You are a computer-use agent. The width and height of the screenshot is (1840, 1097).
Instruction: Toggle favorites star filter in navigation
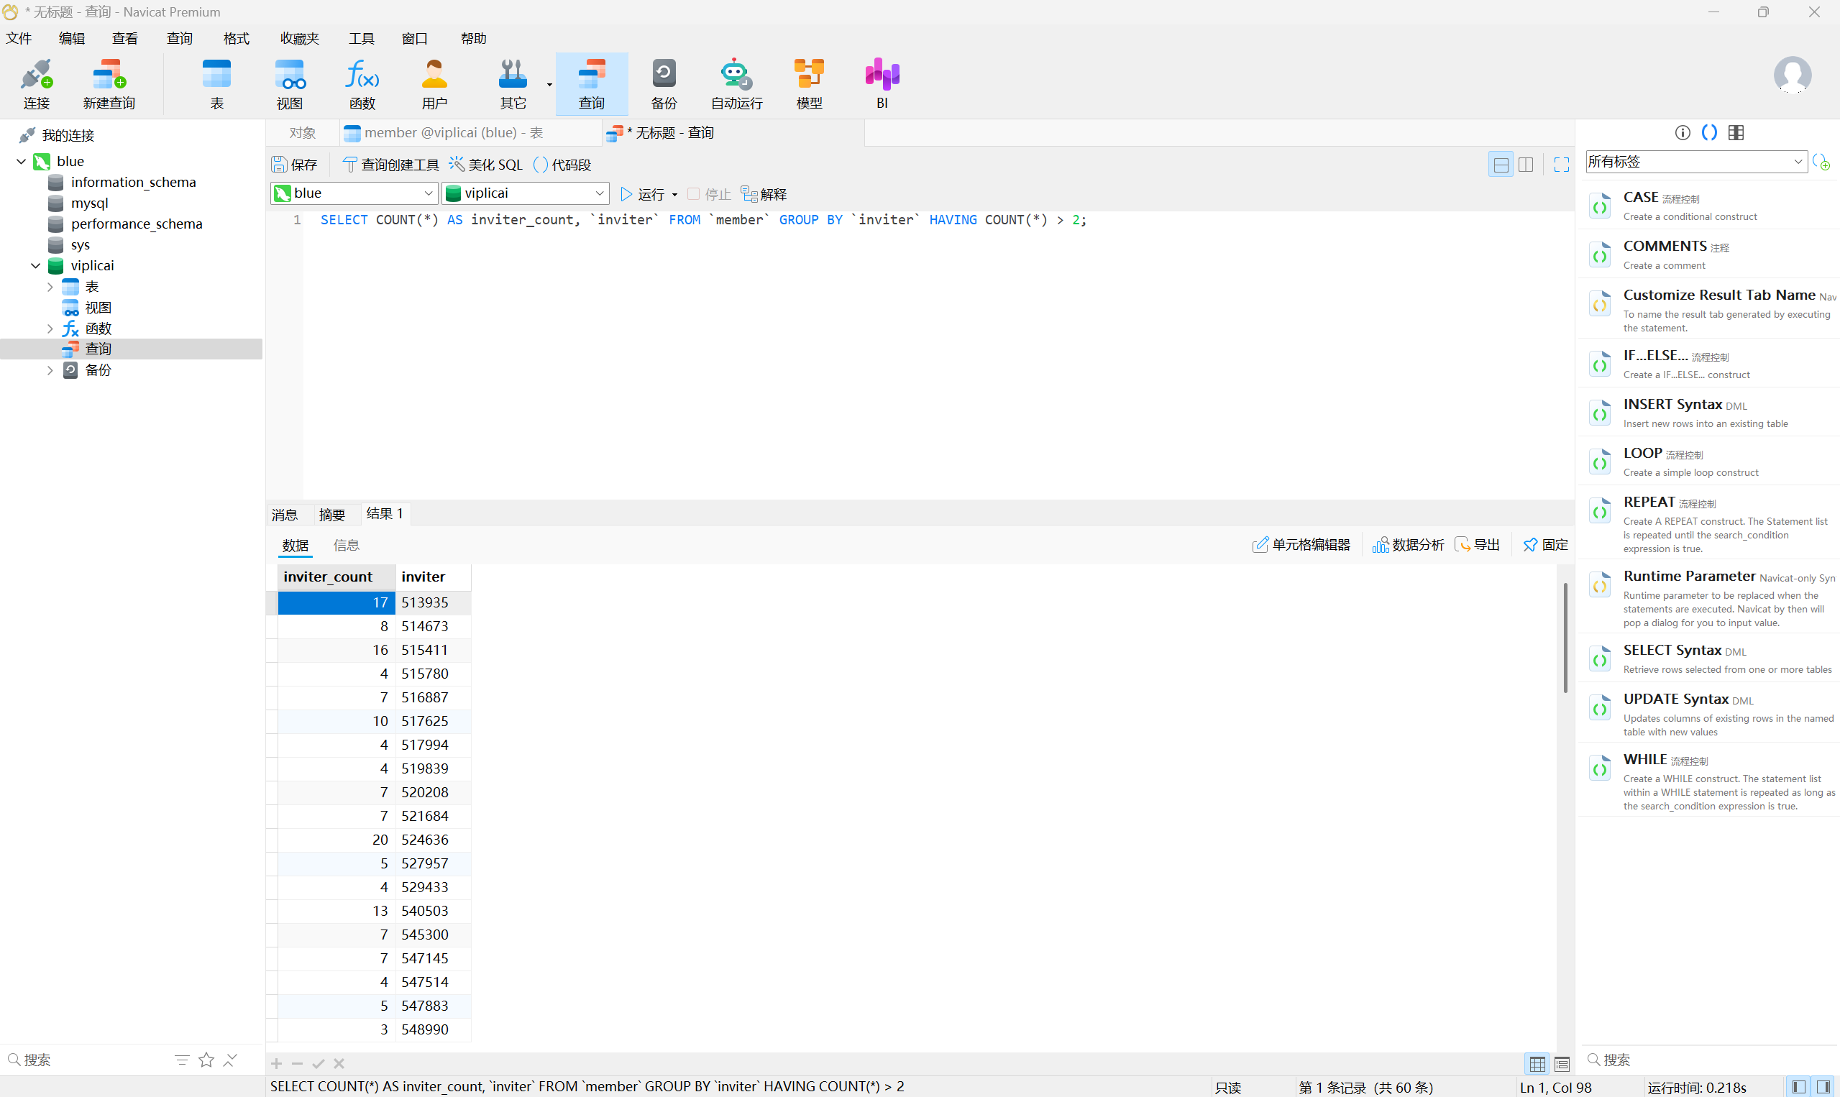tap(206, 1060)
